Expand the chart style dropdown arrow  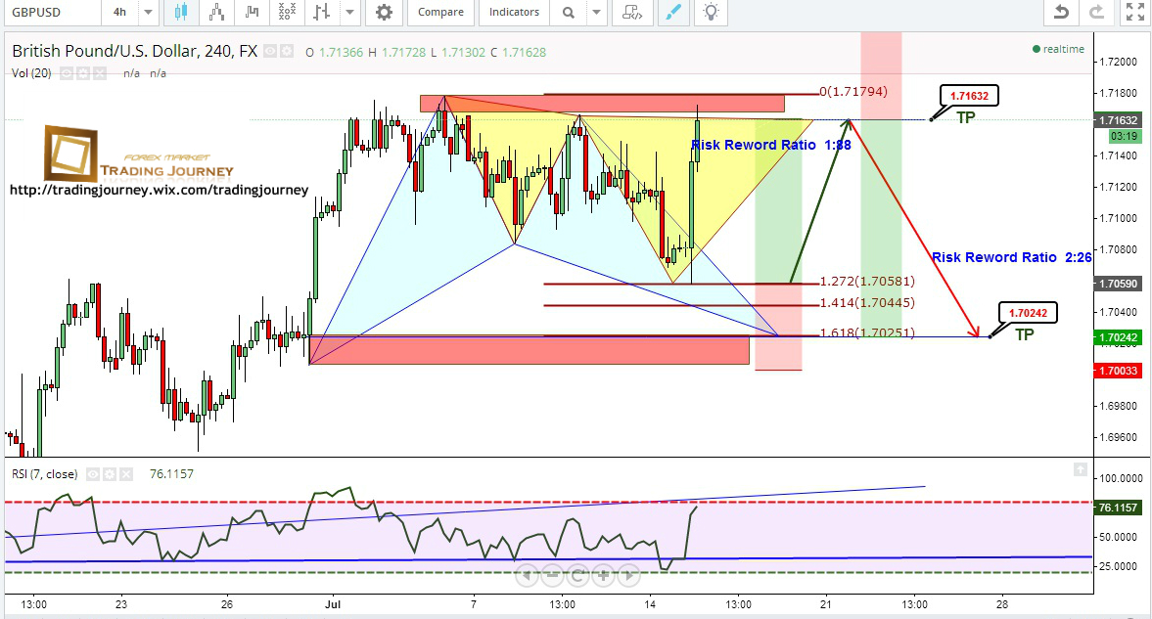click(x=349, y=12)
